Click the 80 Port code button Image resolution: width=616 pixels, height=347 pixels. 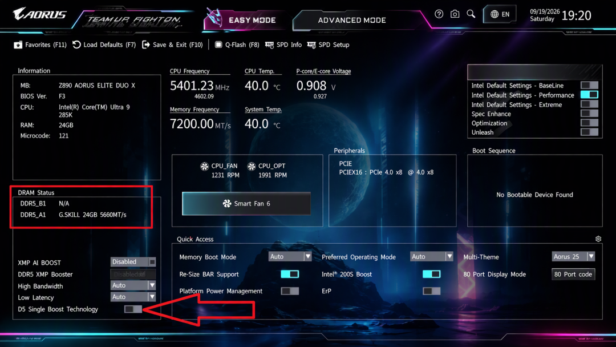point(573,275)
